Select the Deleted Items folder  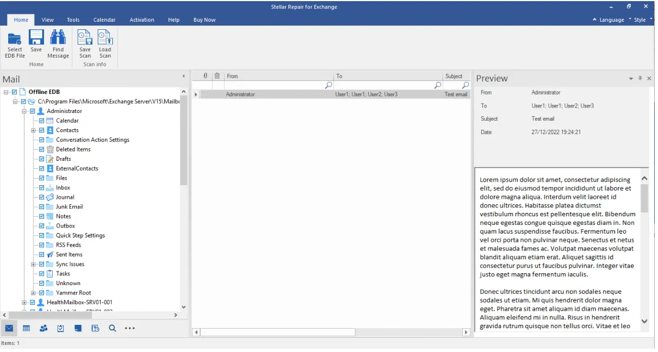(x=73, y=149)
